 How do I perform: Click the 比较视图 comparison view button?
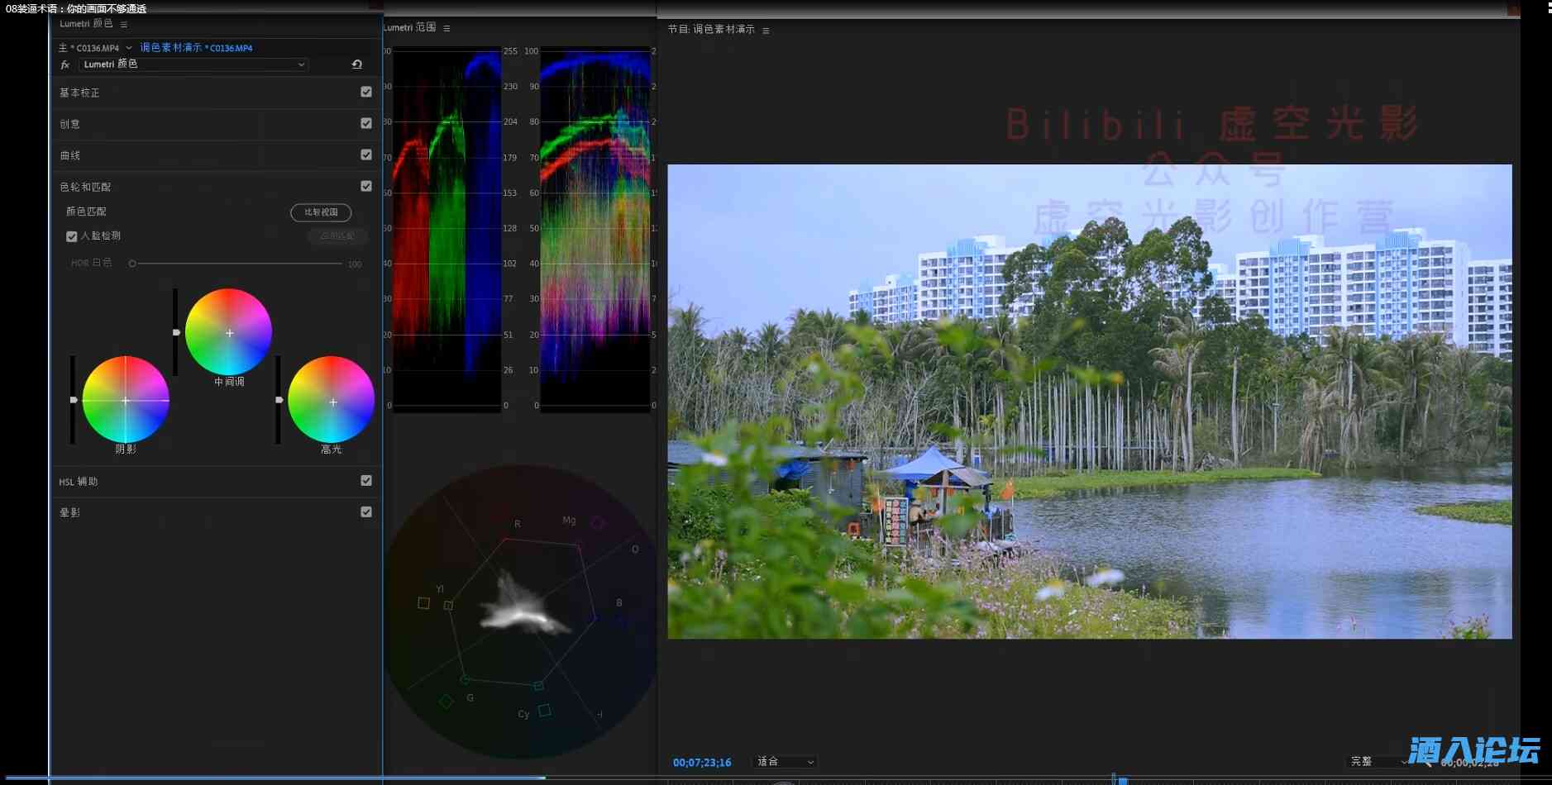[x=321, y=212]
